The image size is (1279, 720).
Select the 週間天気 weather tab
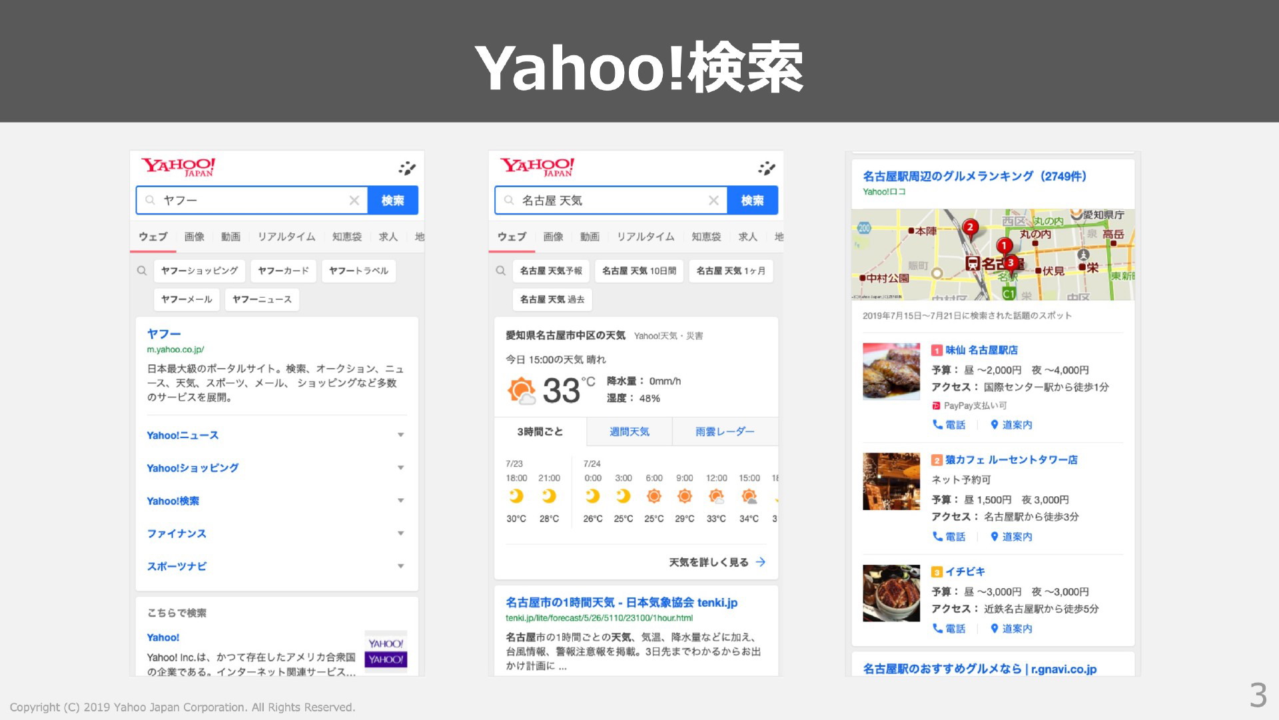pyautogui.click(x=630, y=432)
